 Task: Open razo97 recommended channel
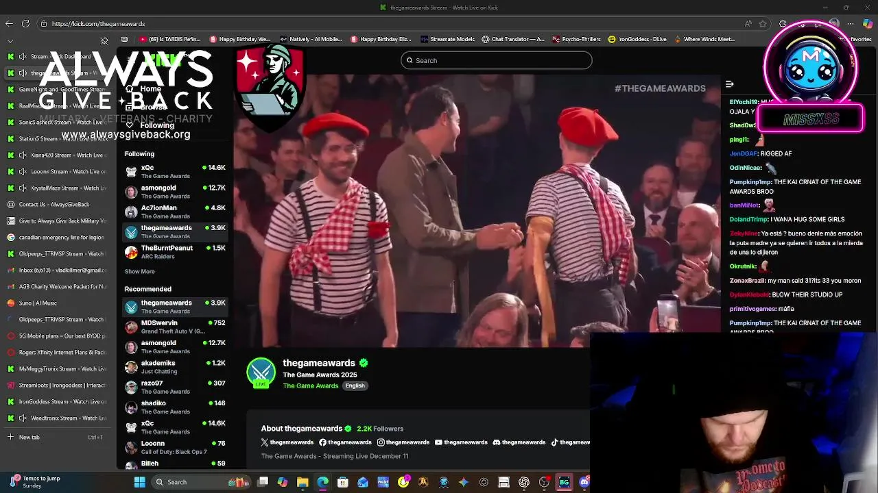coord(175,387)
